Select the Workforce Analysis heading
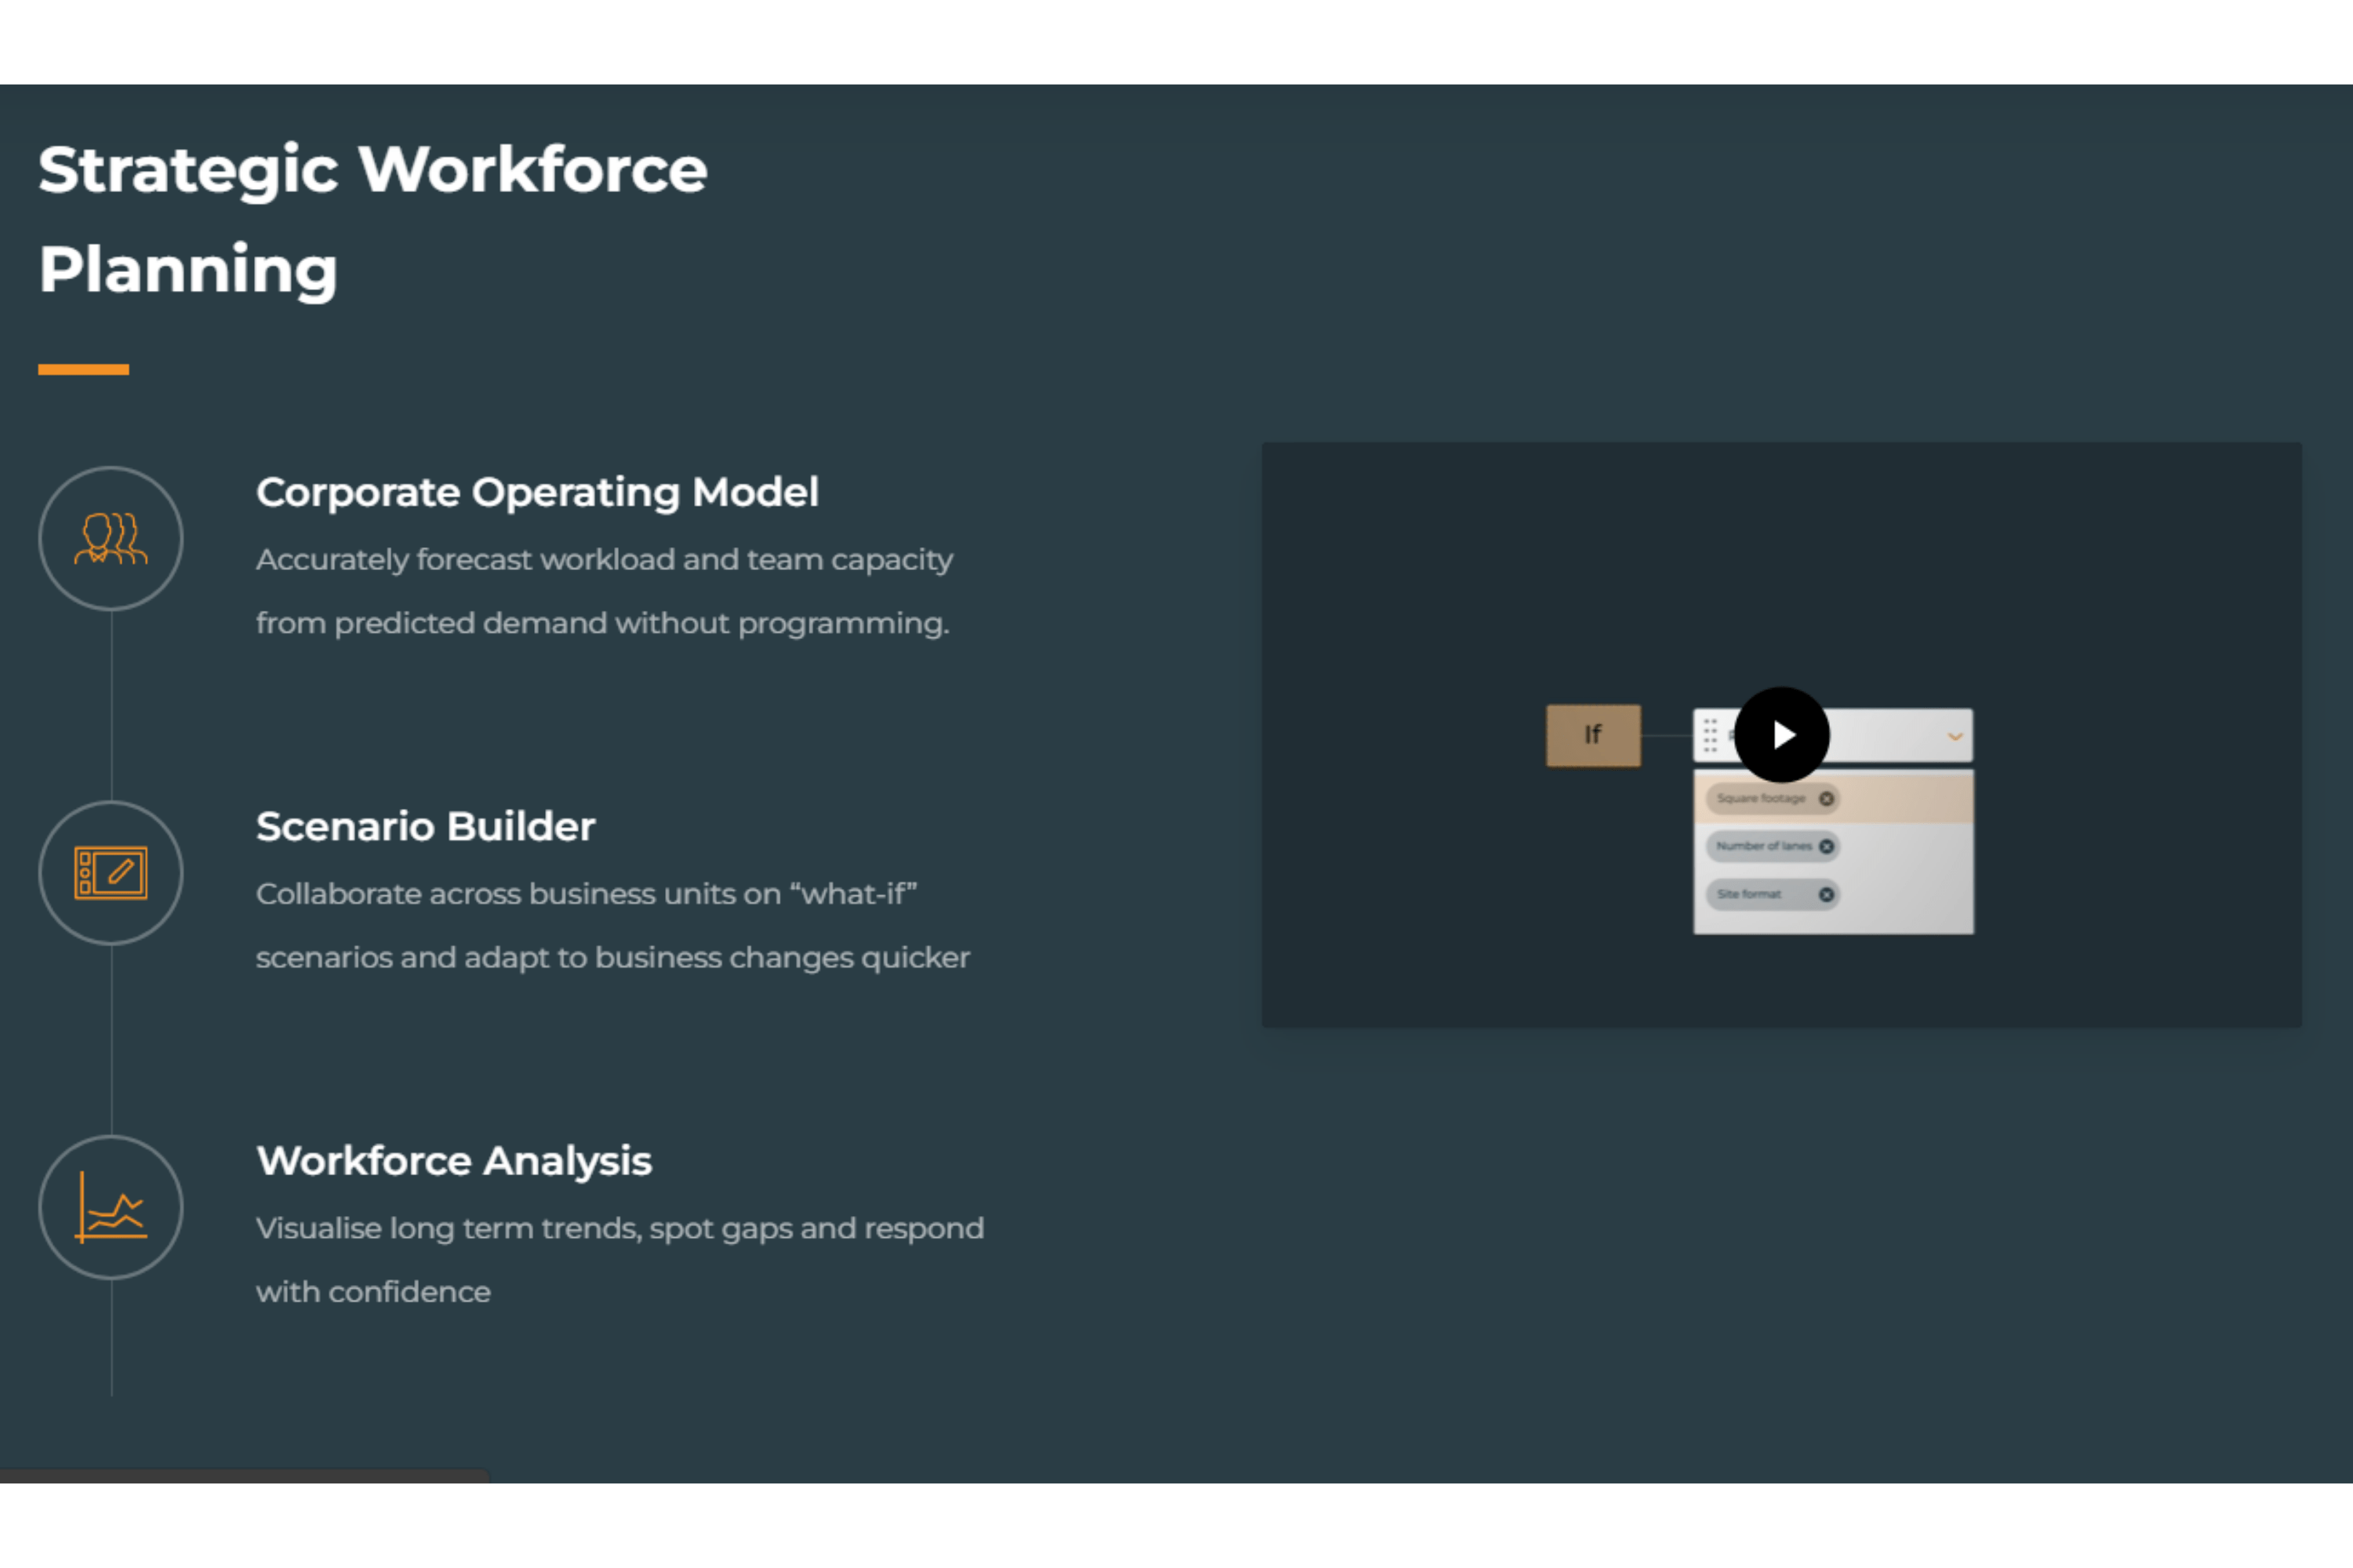The width and height of the screenshot is (2353, 1568). pyautogui.click(x=453, y=1161)
